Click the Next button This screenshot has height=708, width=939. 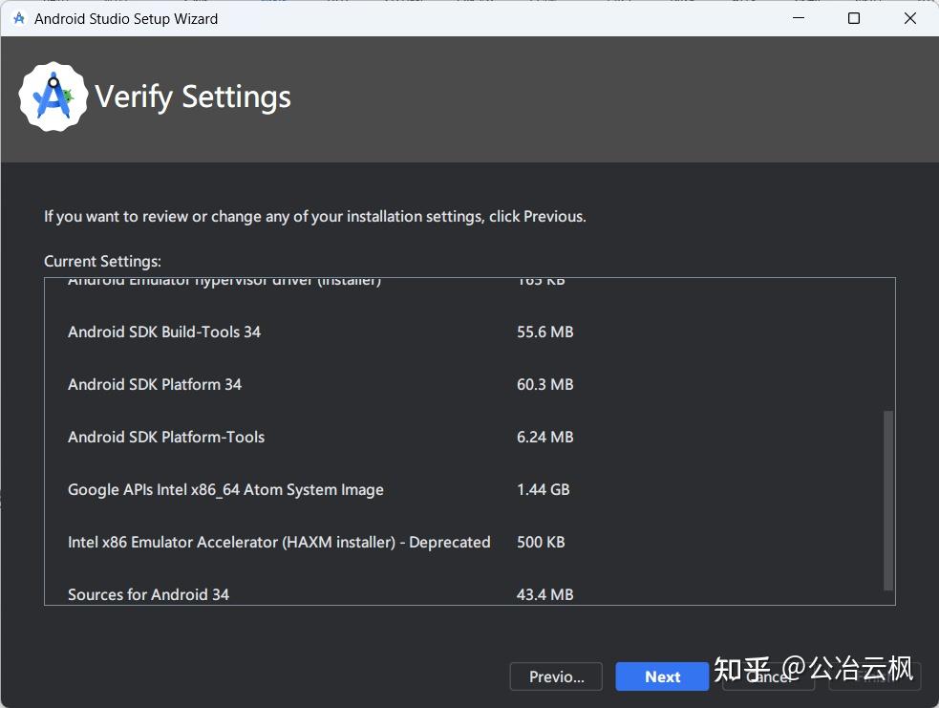[x=662, y=676]
